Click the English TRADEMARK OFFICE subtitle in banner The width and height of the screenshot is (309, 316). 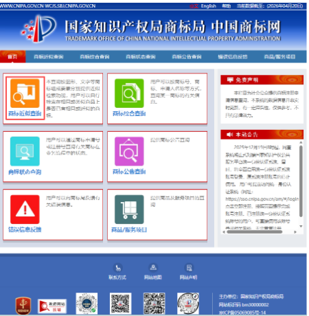(x=173, y=38)
